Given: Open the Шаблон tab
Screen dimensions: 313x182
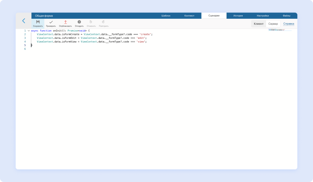Looking at the screenshot, I should click(x=166, y=16).
